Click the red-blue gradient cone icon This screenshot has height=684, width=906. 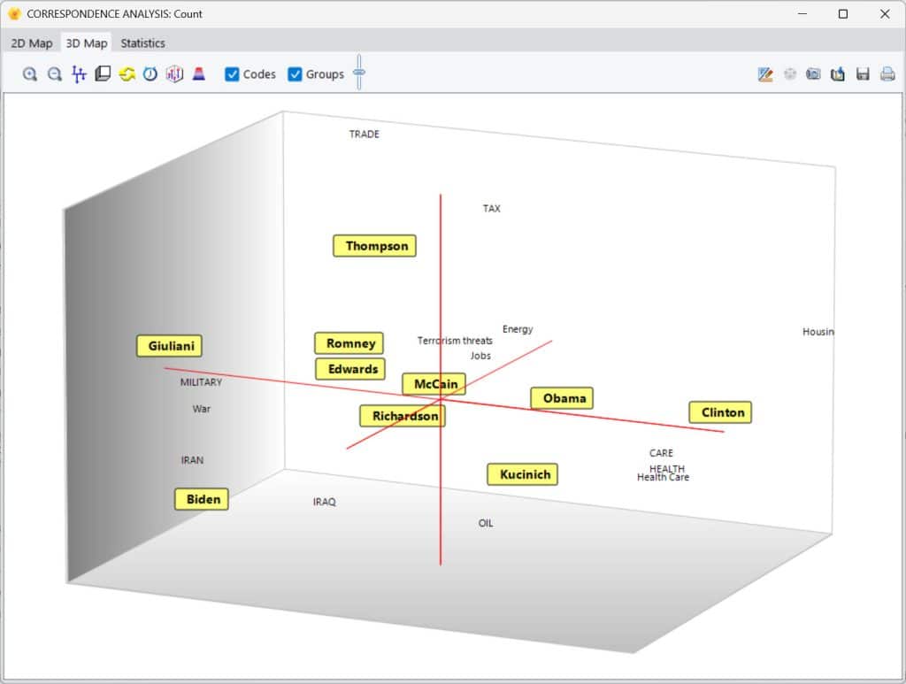(x=199, y=74)
